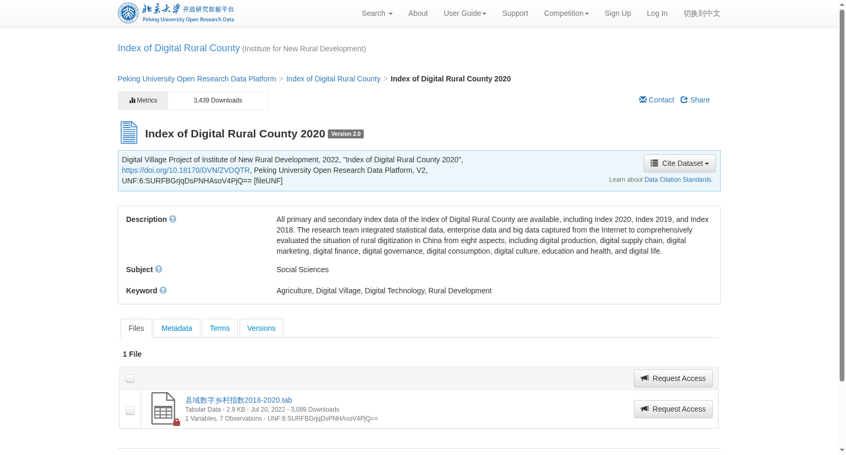
Task: Check the box for the 县域数字乡村指数2018-2020.tab file
Action: click(130, 411)
